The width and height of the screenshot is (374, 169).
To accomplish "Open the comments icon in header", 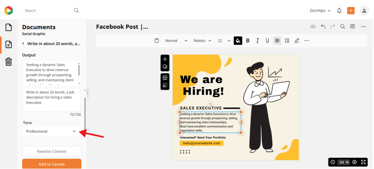I will pos(352,27).
